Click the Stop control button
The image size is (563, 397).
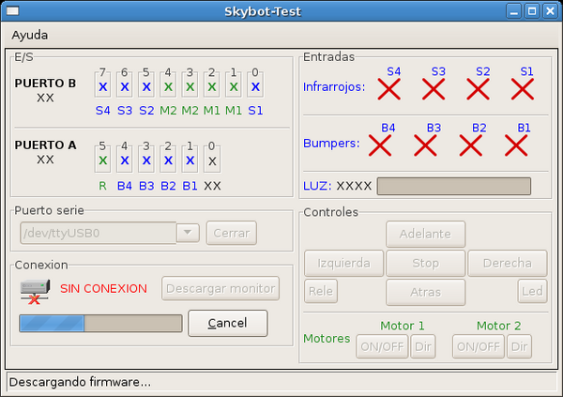[x=425, y=263]
